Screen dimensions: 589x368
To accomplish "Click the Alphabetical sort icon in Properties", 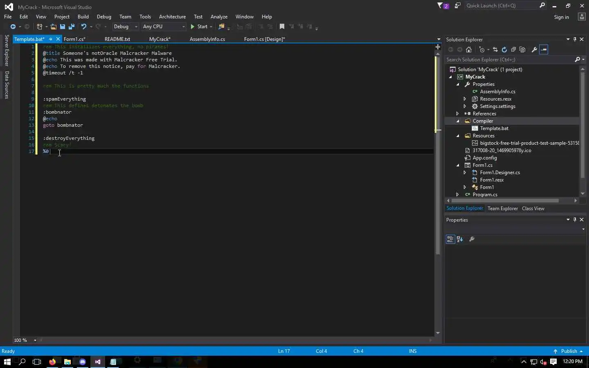I will point(460,239).
